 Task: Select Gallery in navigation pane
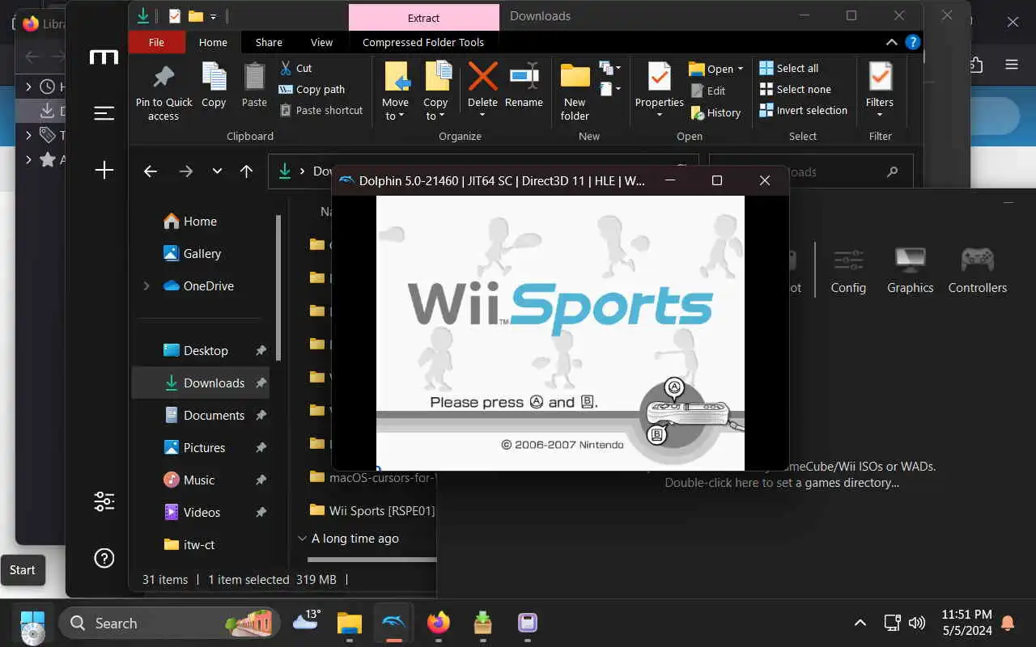pos(202,253)
